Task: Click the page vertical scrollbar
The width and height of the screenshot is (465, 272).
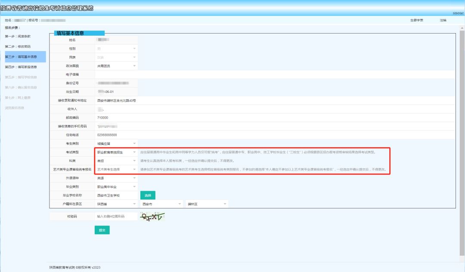Action: coord(462,142)
